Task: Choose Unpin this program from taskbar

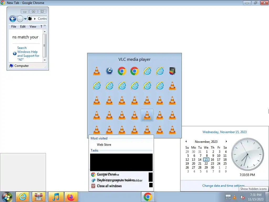Action: pos(120,180)
